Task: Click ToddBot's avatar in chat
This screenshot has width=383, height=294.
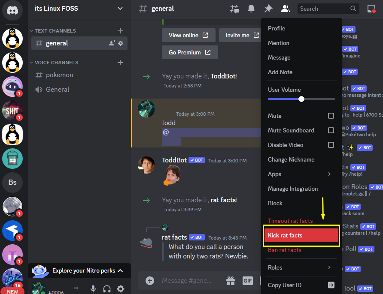Action: [x=146, y=165]
